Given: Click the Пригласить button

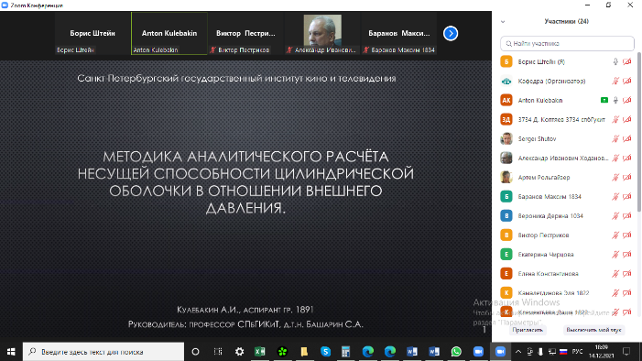Looking at the screenshot, I should [x=528, y=330].
